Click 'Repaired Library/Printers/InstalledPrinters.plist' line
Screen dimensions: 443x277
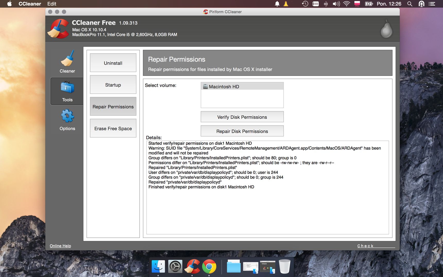pyautogui.click(x=193, y=167)
